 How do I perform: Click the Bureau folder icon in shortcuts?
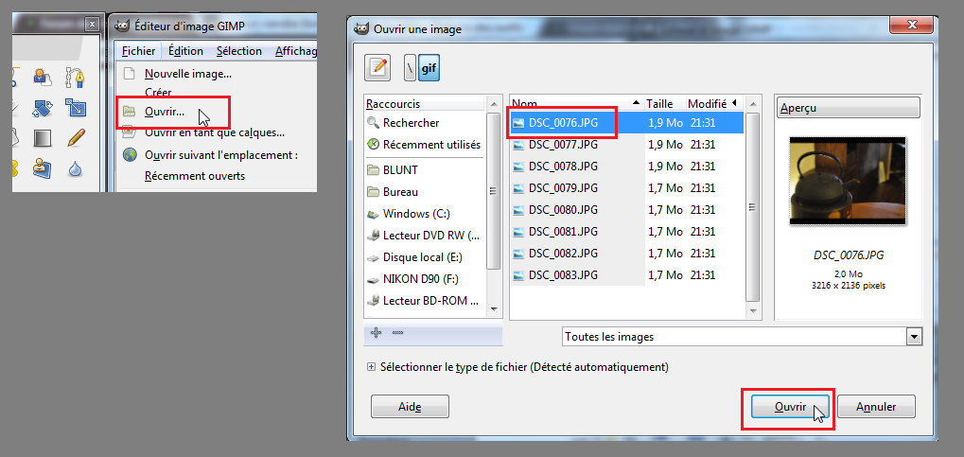(373, 192)
